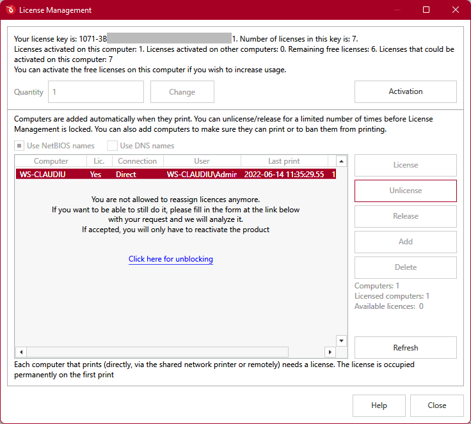Click the Refresh button
471x424 pixels.
(x=406, y=348)
